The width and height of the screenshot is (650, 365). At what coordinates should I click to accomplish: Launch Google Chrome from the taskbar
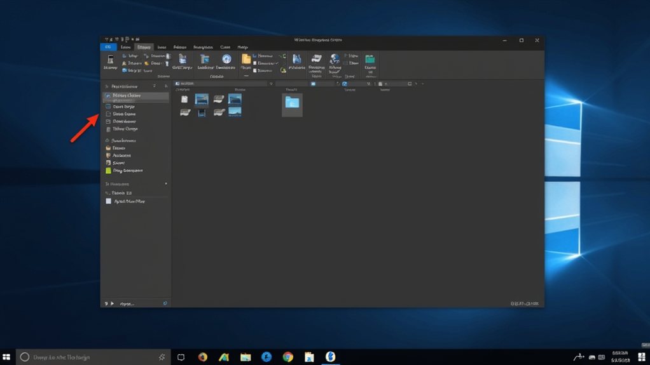click(x=287, y=357)
